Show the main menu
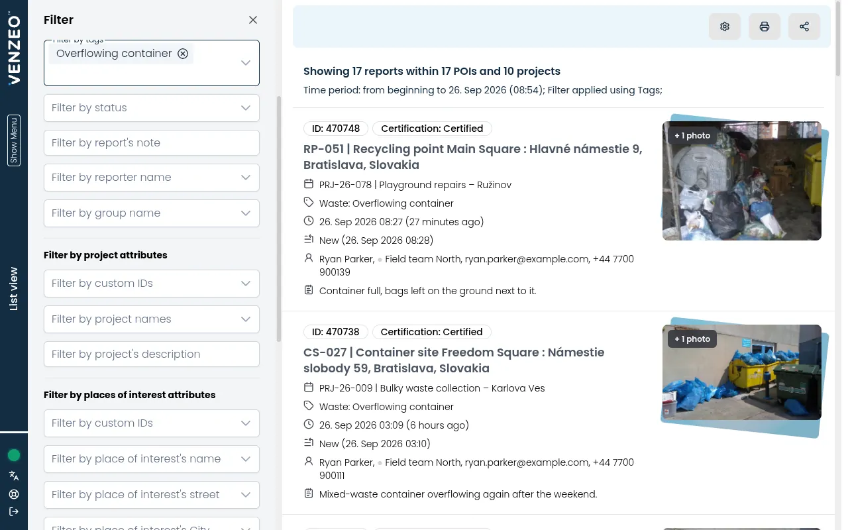The height and width of the screenshot is (530, 848). [x=14, y=140]
